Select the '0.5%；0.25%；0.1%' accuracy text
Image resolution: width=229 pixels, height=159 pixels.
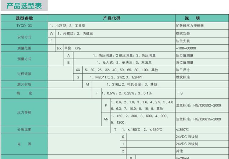click(x=127, y=93)
